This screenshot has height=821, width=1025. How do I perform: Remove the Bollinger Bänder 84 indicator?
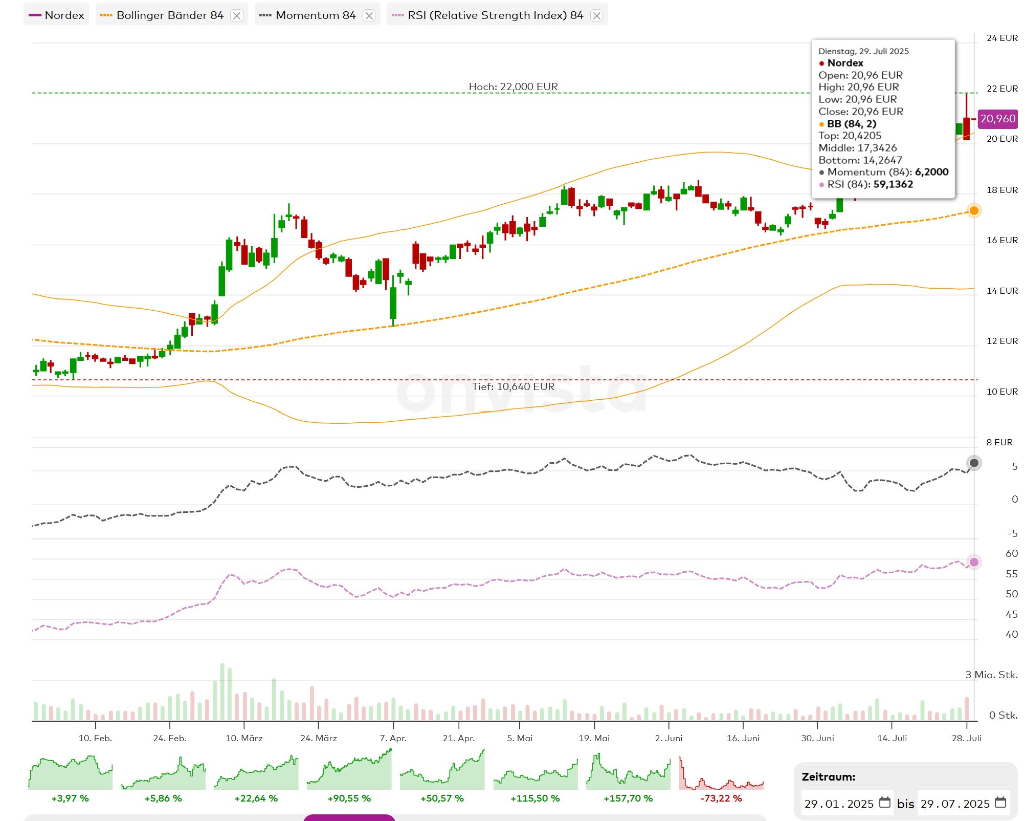click(x=236, y=15)
